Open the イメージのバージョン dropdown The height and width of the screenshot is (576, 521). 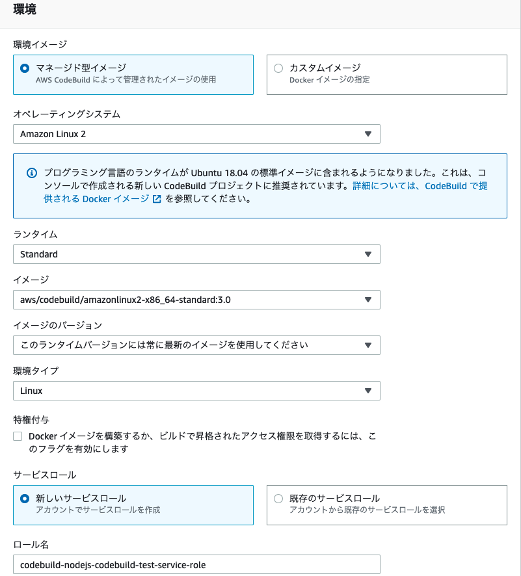[195, 345]
